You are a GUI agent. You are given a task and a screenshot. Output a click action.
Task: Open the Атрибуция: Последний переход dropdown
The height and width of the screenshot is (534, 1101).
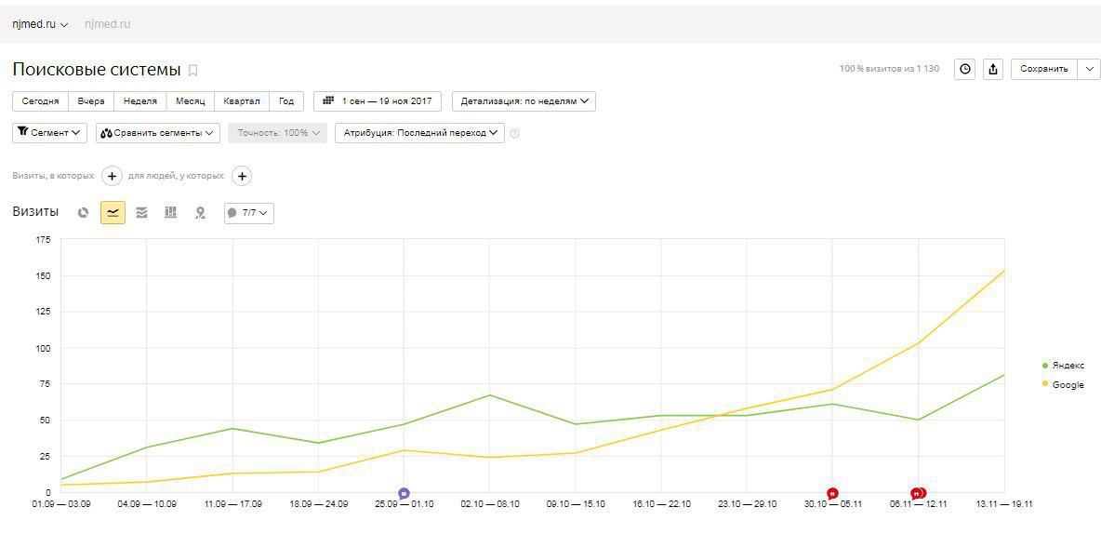(420, 133)
